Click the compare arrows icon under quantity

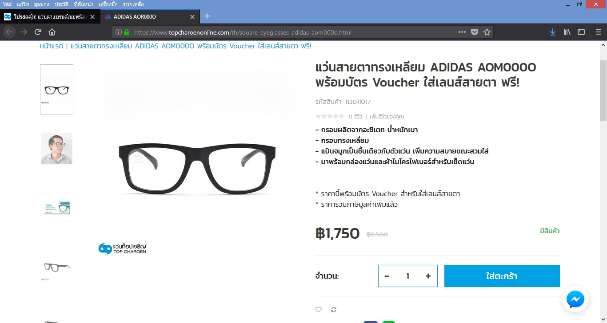pos(334,310)
